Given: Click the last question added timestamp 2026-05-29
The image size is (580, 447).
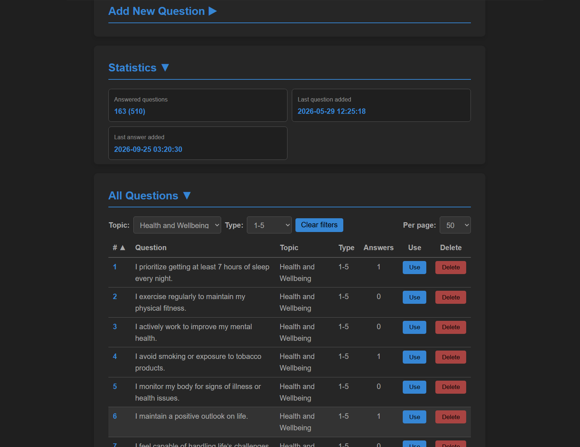Looking at the screenshot, I should [332, 111].
